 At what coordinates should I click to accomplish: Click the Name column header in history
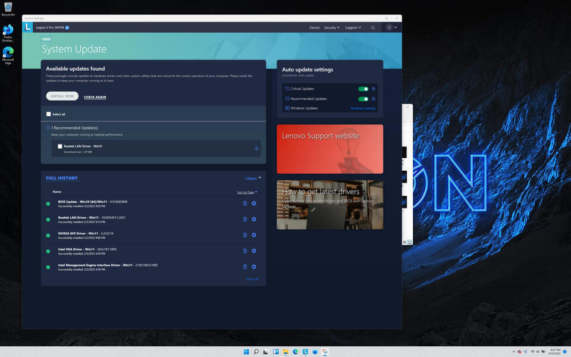click(x=57, y=192)
